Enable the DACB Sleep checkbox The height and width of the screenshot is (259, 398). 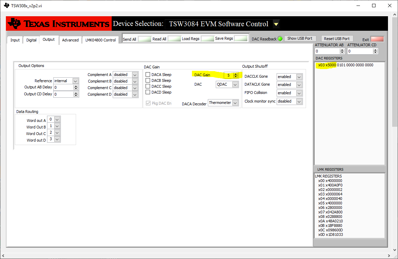(x=148, y=80)
